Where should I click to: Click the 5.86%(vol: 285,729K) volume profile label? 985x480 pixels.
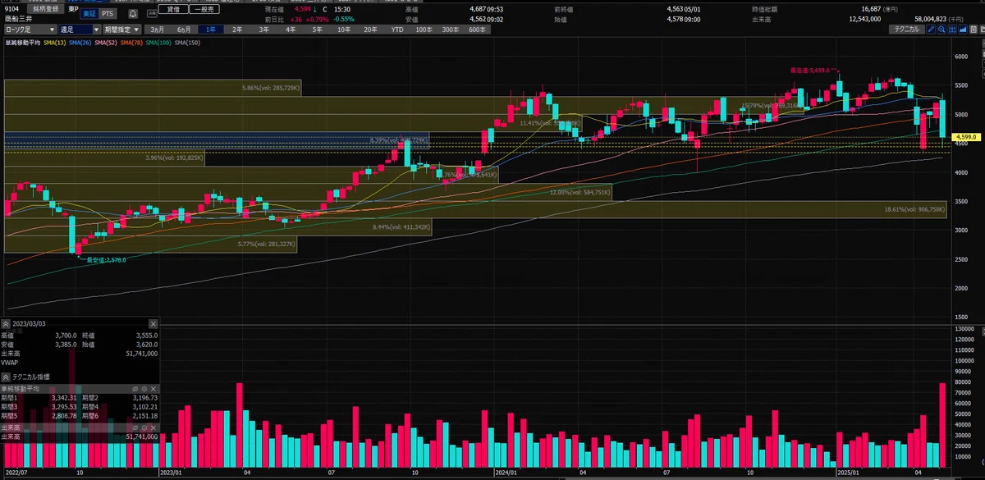coord(272,88)
